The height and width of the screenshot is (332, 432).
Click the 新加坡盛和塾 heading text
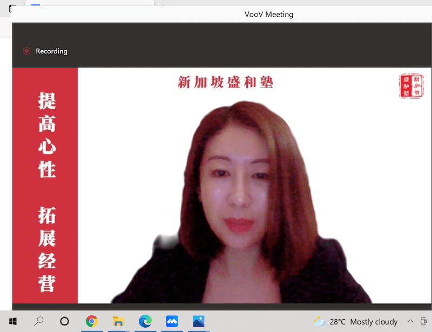(225, 83)
